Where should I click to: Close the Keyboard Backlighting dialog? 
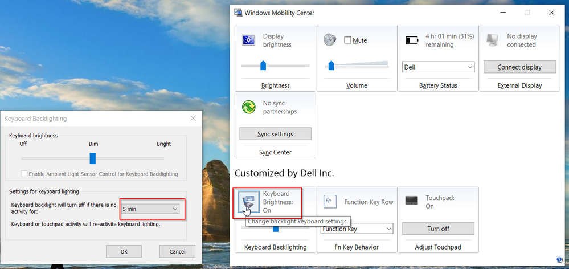click(193, 119)
